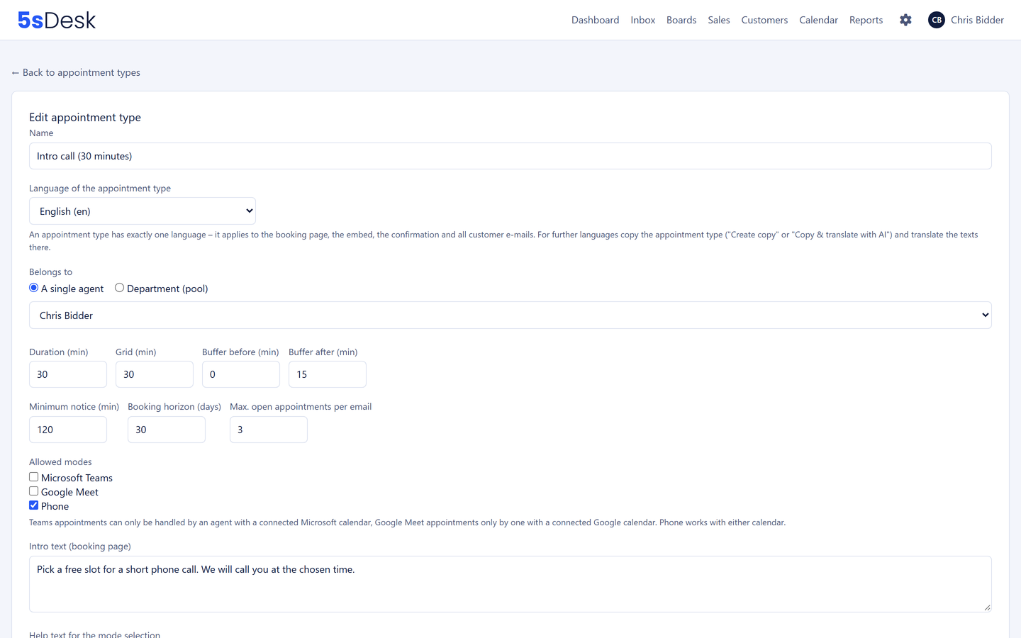Enable the Google Meet checkbox

click(33, 491)
